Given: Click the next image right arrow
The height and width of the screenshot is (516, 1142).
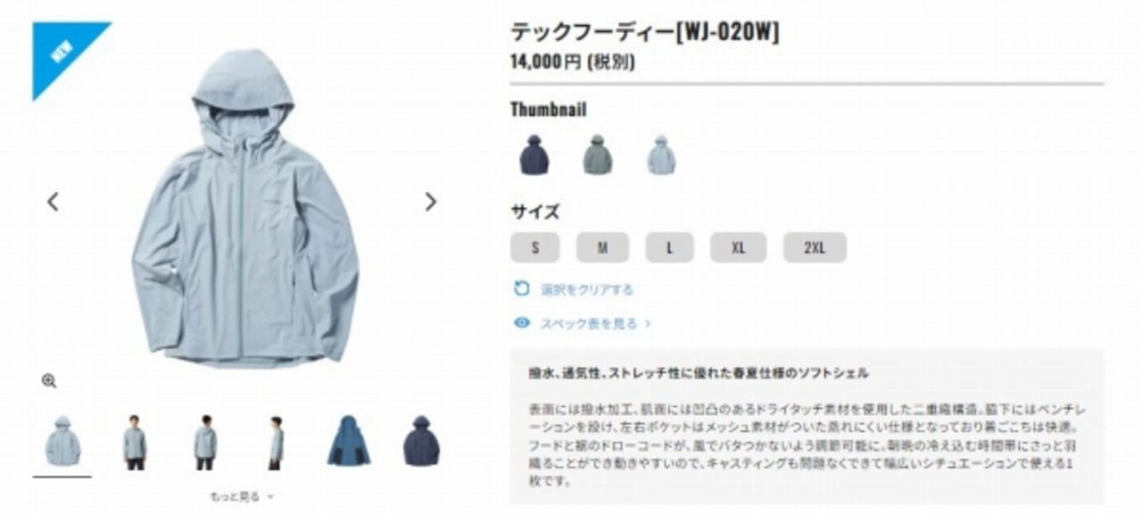Looking at the screenshot, I should pyautogui.click(x=431, y=202).
